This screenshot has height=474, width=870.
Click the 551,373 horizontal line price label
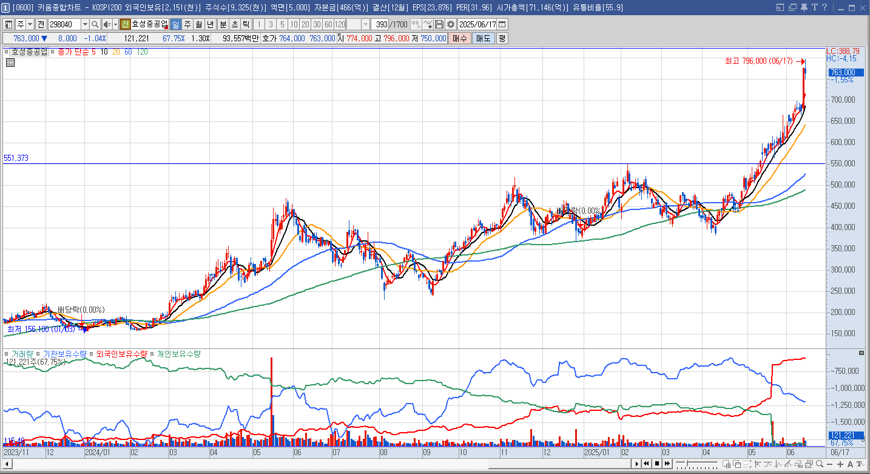[x=16, y=158]
